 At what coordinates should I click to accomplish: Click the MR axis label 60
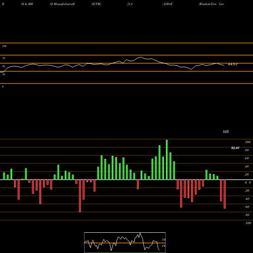tap(247, 158)
